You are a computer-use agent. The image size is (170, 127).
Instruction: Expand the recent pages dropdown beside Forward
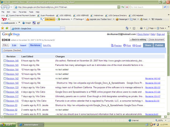(11, 7)
